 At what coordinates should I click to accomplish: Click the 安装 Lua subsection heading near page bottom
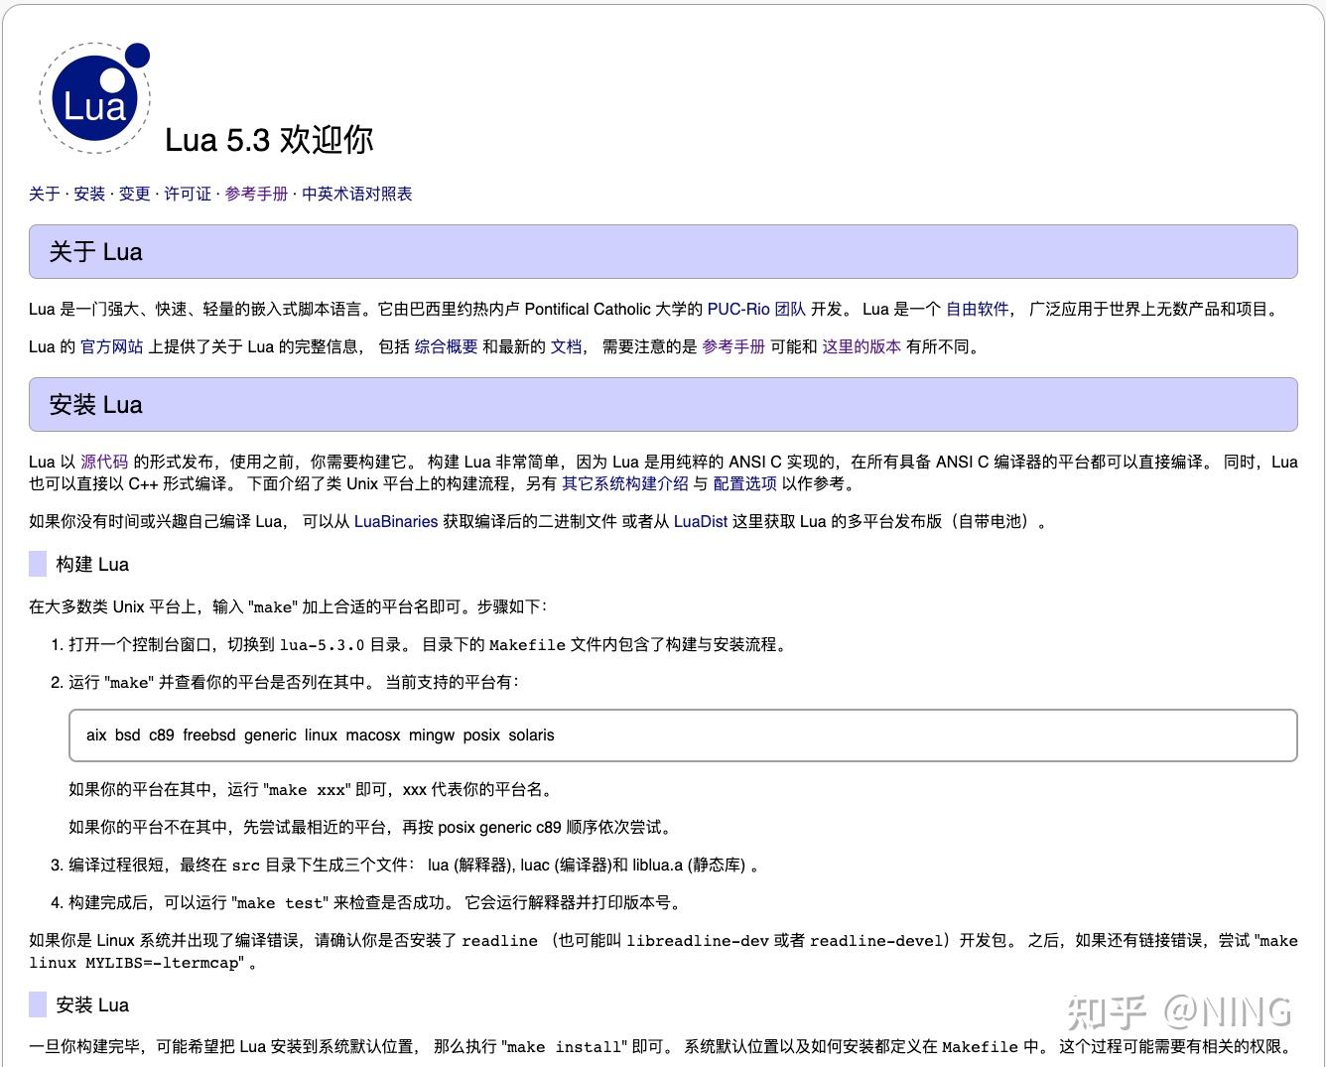tap(92, 1004)
